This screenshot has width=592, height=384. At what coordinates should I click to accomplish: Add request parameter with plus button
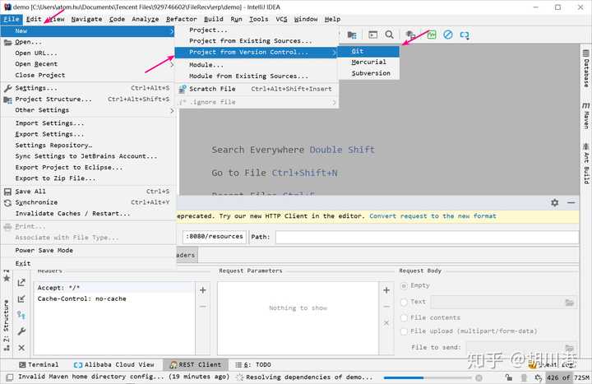(x=386, y=290)
